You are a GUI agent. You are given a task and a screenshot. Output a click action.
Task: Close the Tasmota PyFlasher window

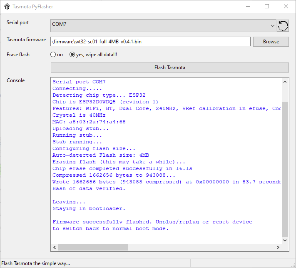tap(286, 7)
